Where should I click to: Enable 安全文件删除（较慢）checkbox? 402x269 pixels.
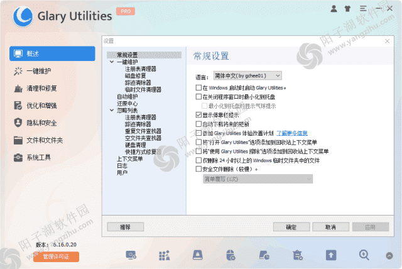tap(198, 169)
